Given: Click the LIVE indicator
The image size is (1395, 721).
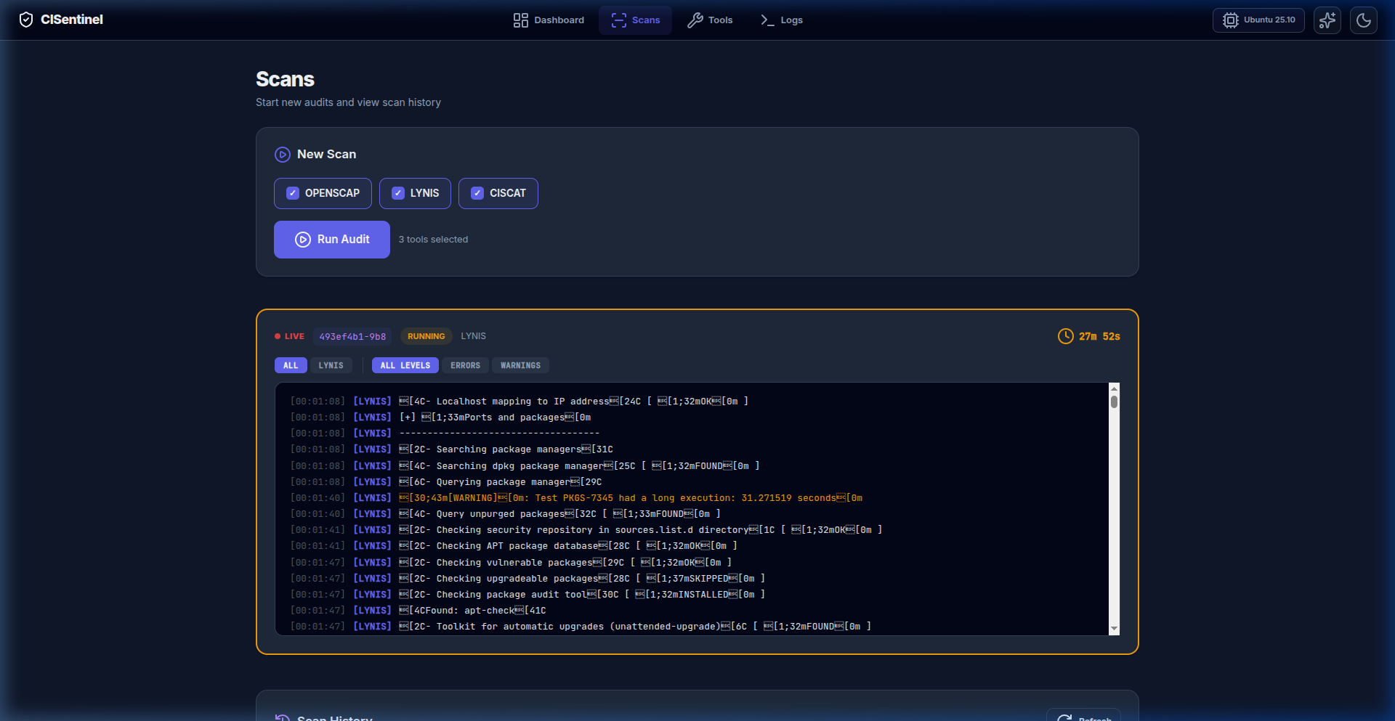Looking at the screenshot, I should [x=289, y=336].
